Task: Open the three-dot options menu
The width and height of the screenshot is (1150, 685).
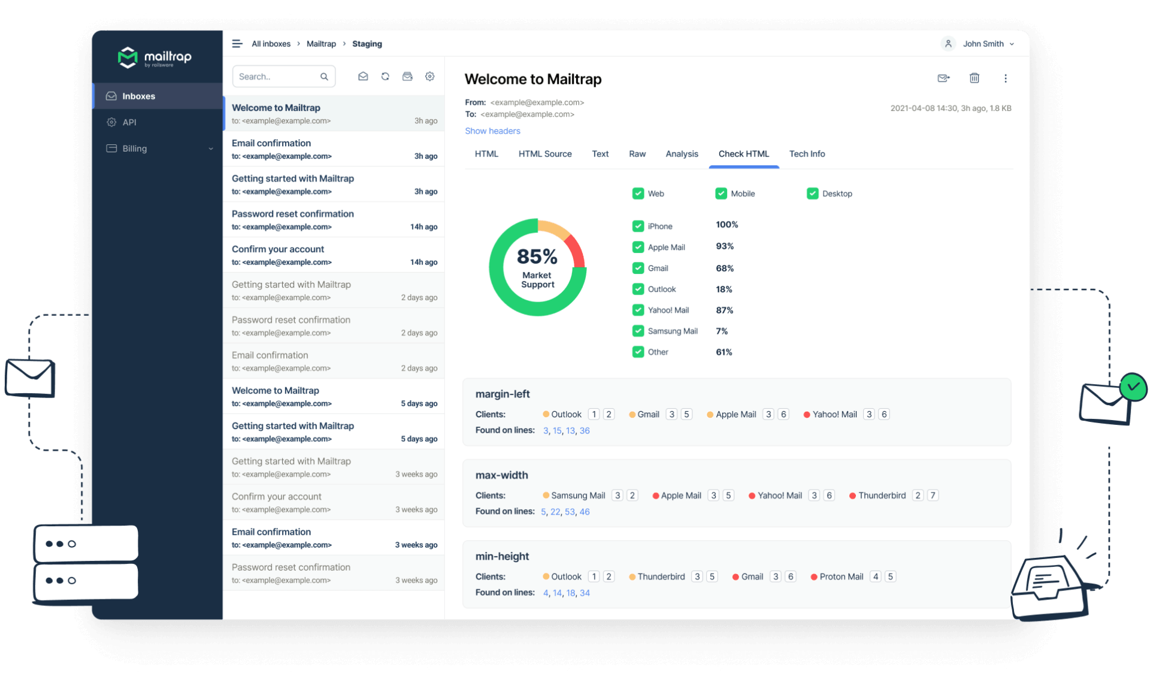Action: (x=1006, y=78)
